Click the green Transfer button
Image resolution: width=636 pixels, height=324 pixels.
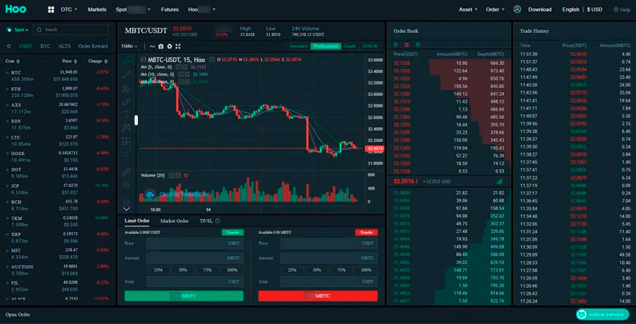tap(232, 232)
